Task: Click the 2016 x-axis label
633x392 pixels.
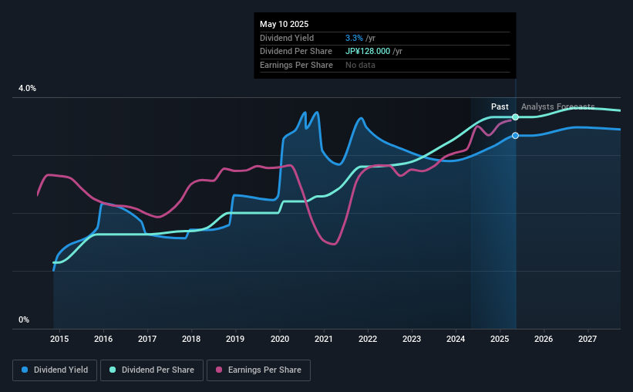Action: pos(103,339)
